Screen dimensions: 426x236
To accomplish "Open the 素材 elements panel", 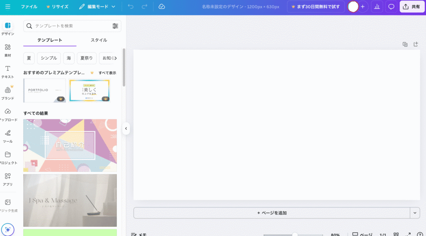I will [x=7, y=50].
